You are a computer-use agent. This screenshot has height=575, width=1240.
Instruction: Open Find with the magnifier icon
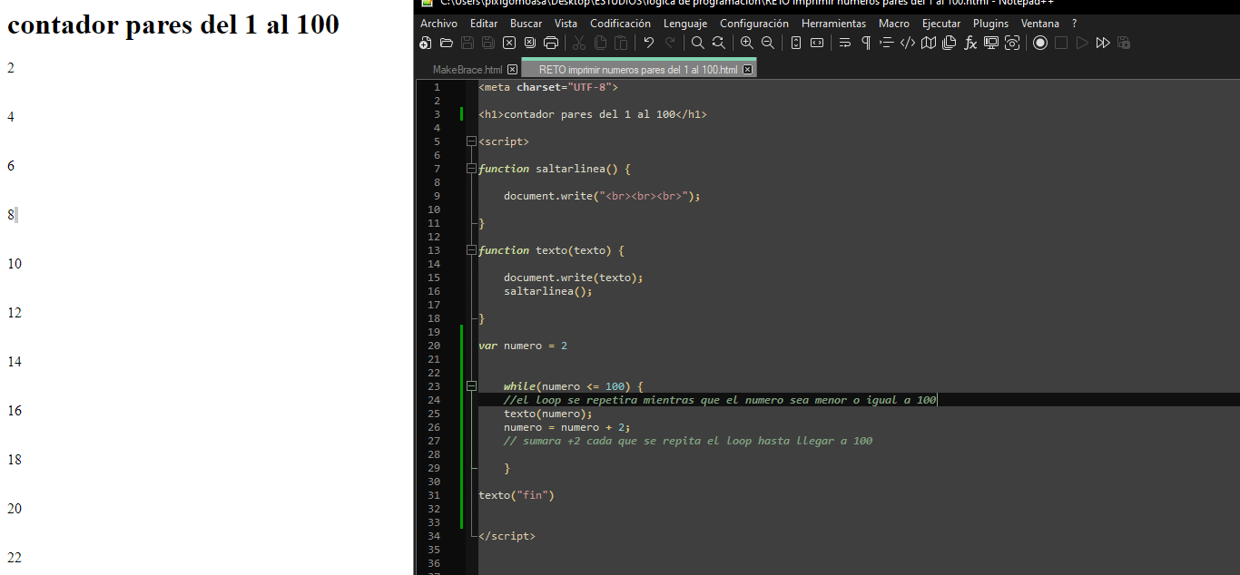tap(697, 43)
